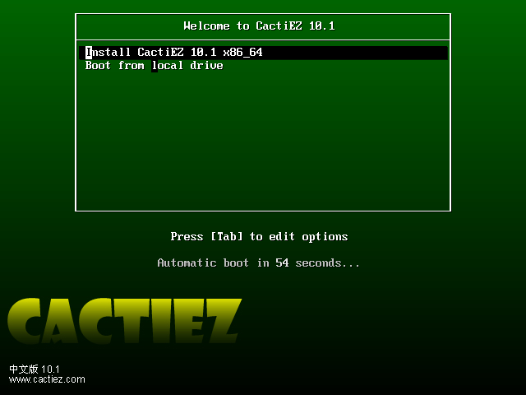Select Boot from local drive entry

click(x=154, y=66)
